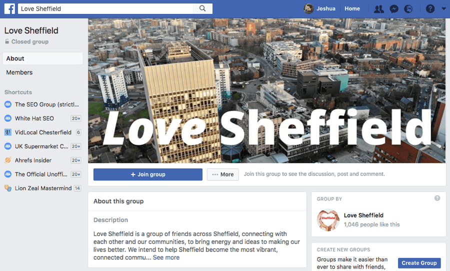
Task: Click the search magnifier icon
Action: click(202, 8)
